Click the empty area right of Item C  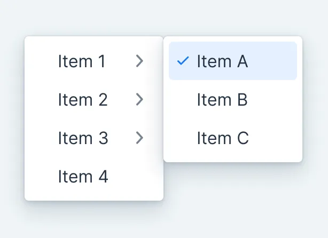click(275, 138)
